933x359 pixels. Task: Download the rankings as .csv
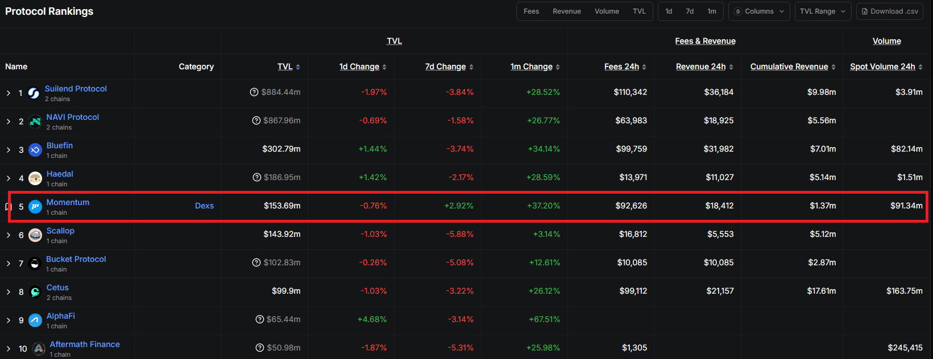[x=890, y=11]
